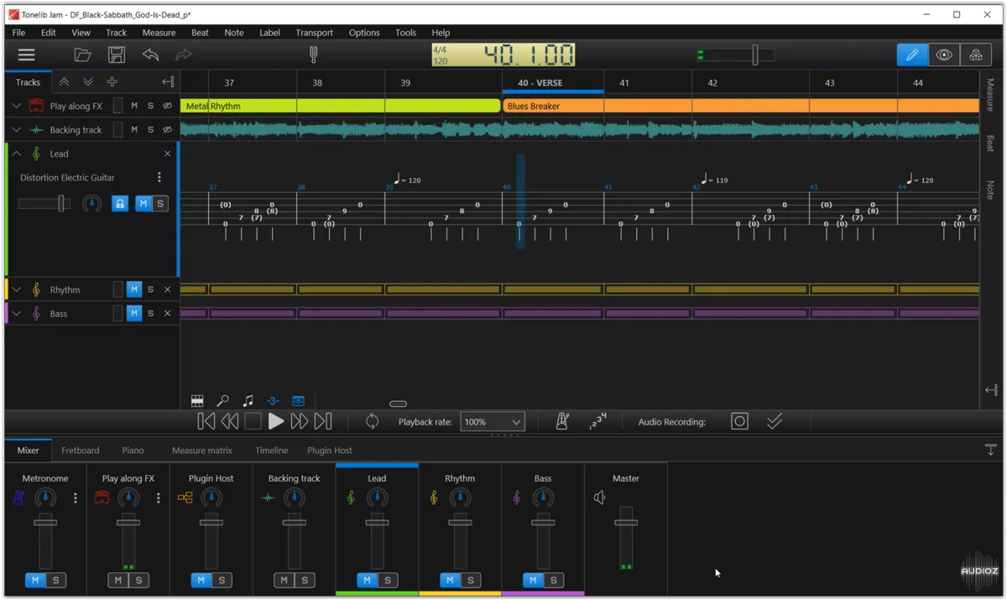Screen dimensions: 1007x600
Task: Click the magnifier zoom icon
Action: click(222, 401)
